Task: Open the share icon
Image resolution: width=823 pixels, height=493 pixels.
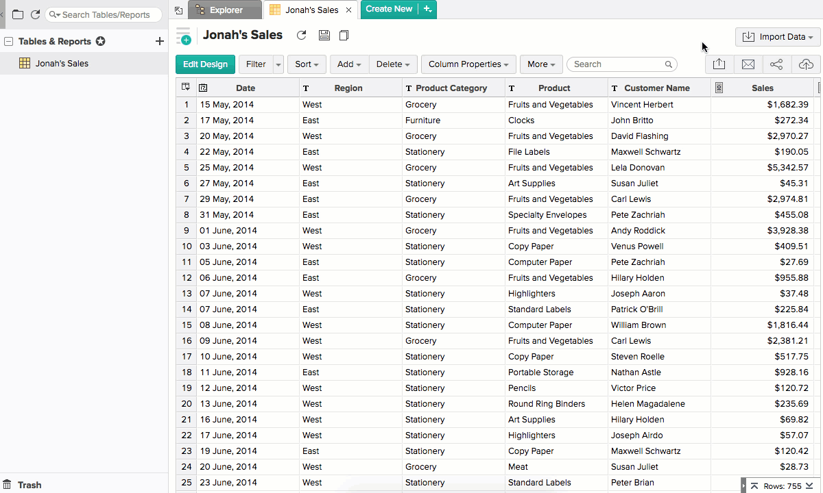Action: click(776, 64)
